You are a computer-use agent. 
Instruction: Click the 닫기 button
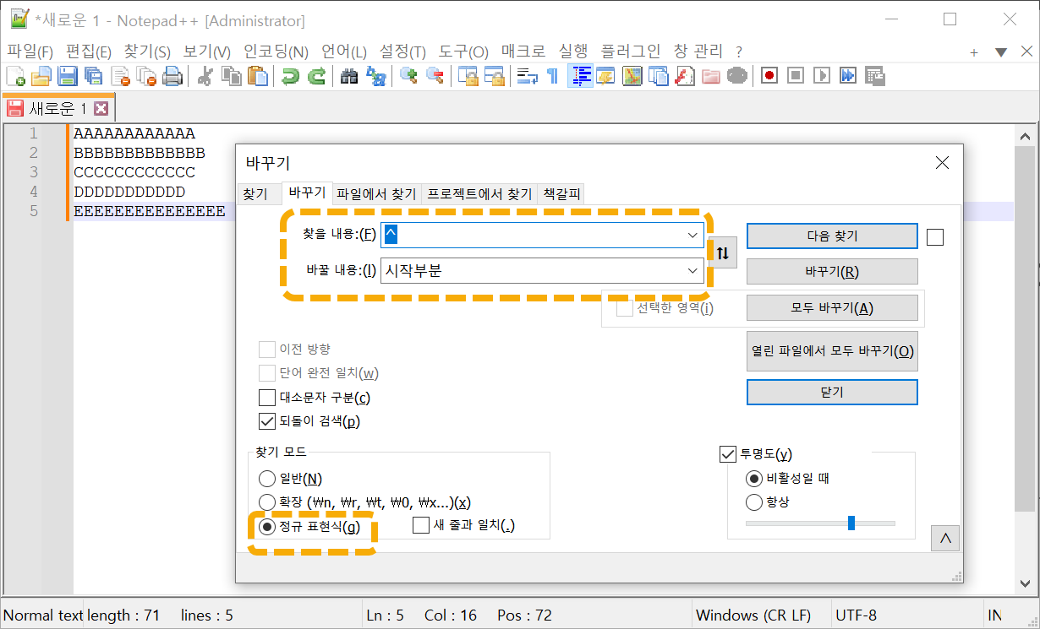831,392
